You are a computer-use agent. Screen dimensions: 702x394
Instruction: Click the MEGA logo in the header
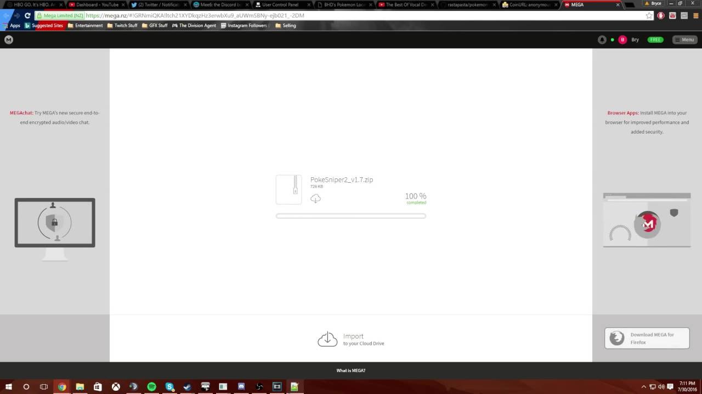[x=8, y=39]
